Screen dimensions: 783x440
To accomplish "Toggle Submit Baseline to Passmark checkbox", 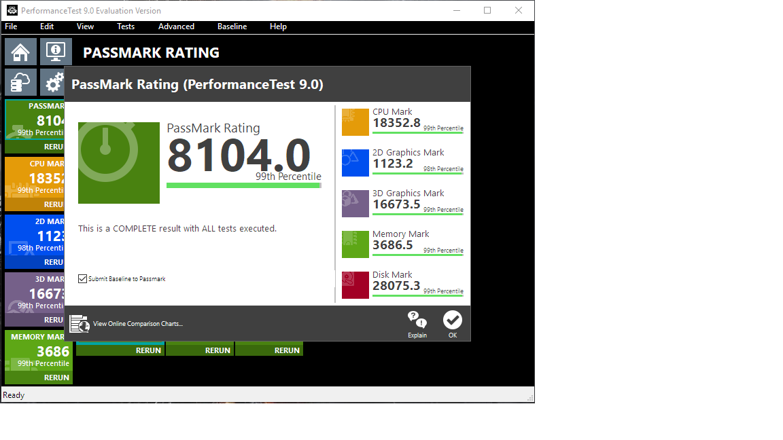I will 82,279.
